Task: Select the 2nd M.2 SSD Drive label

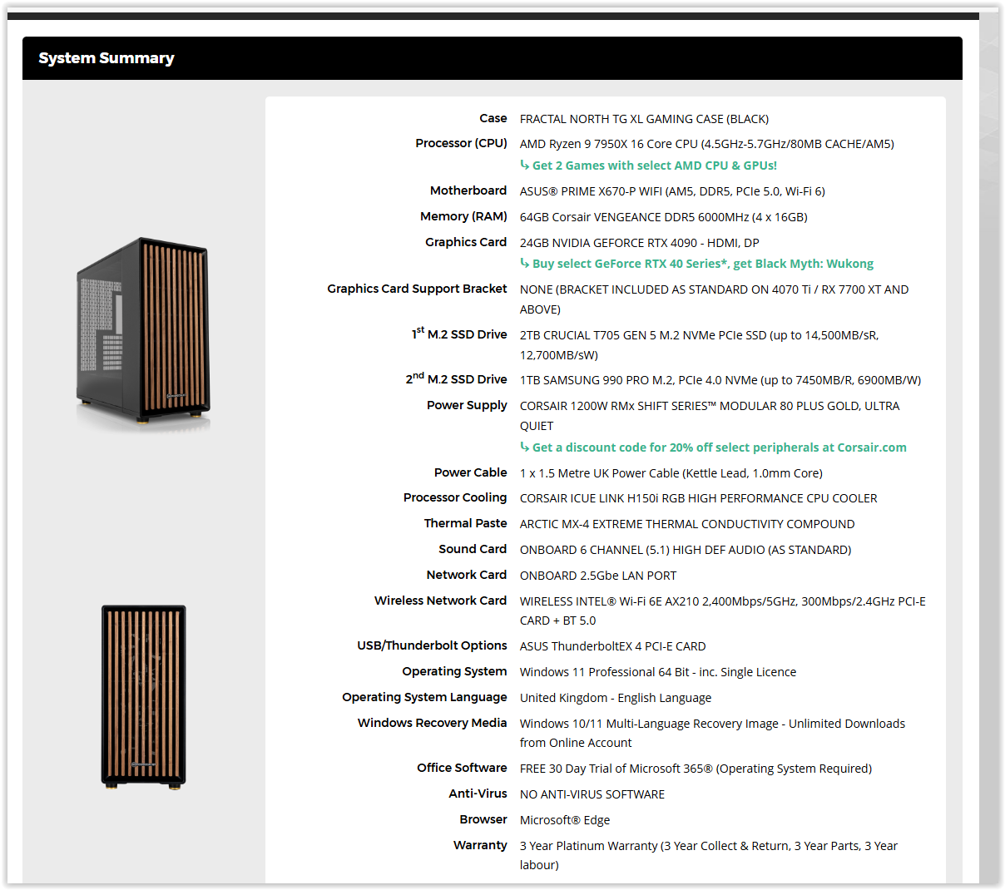Action: pos(456,378)
